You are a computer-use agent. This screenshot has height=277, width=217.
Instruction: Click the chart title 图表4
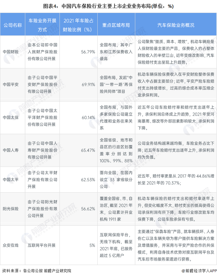[108, 6]
